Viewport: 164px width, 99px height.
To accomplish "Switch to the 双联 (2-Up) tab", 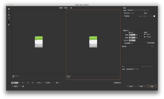I will point(71,8).
